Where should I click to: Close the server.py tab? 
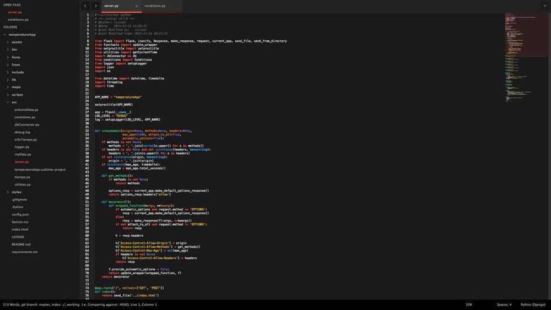pos(136,6)
